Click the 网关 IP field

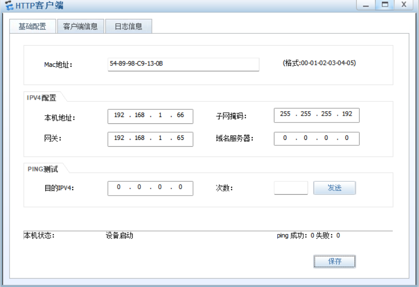point(150,139)
